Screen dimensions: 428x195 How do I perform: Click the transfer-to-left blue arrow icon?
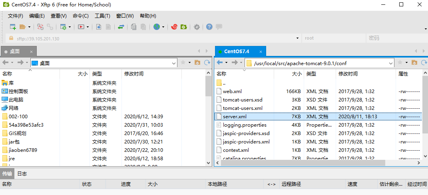tap(99, 27)
